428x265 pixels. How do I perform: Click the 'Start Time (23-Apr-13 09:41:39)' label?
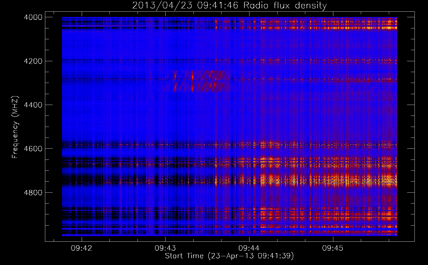pos(229,256)
